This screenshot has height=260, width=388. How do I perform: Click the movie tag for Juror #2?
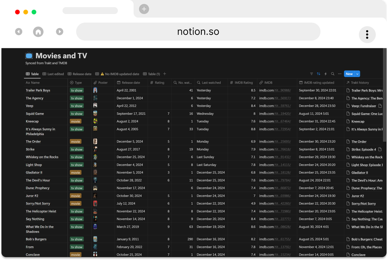pyautogui.click(x=76, y=196)
